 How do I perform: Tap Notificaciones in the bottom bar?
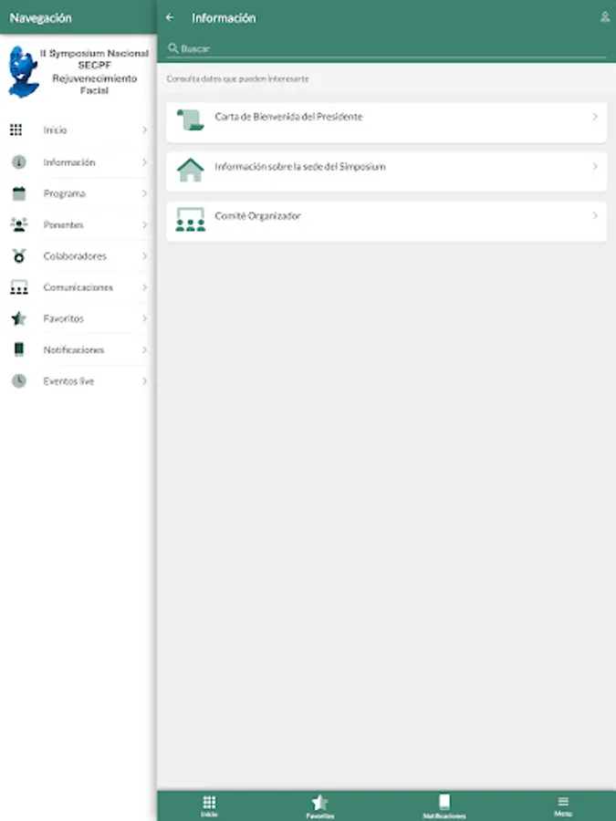(x=444, y=807)
